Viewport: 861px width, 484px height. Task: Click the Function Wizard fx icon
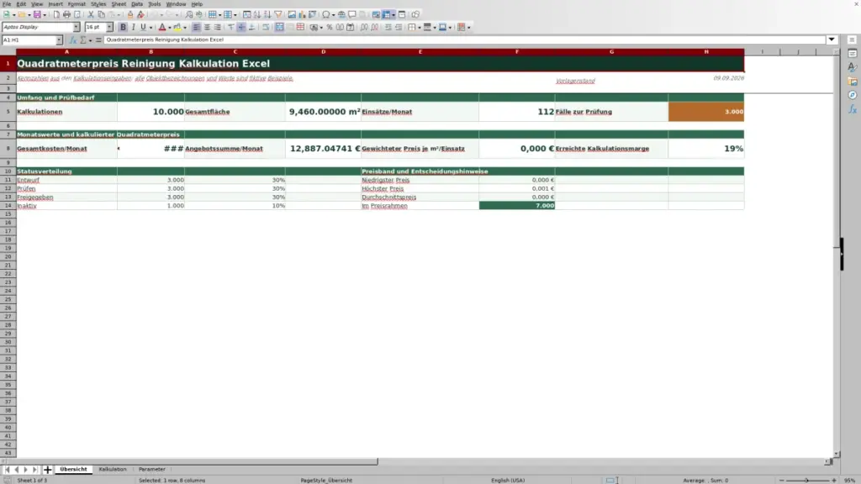point(72,40)
